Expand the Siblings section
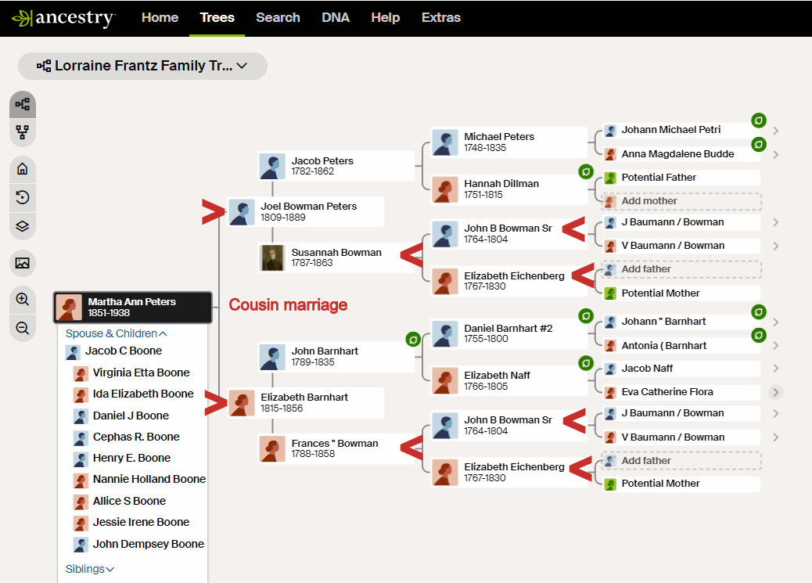The width and height of the screenshot is (812, 583). point(90,569)
